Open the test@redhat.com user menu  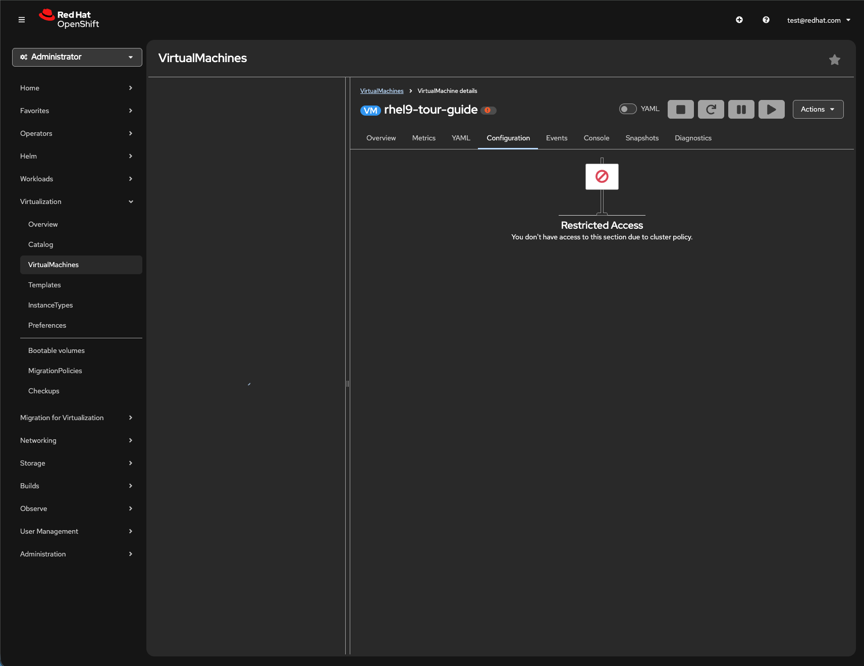tap(819, 20)
